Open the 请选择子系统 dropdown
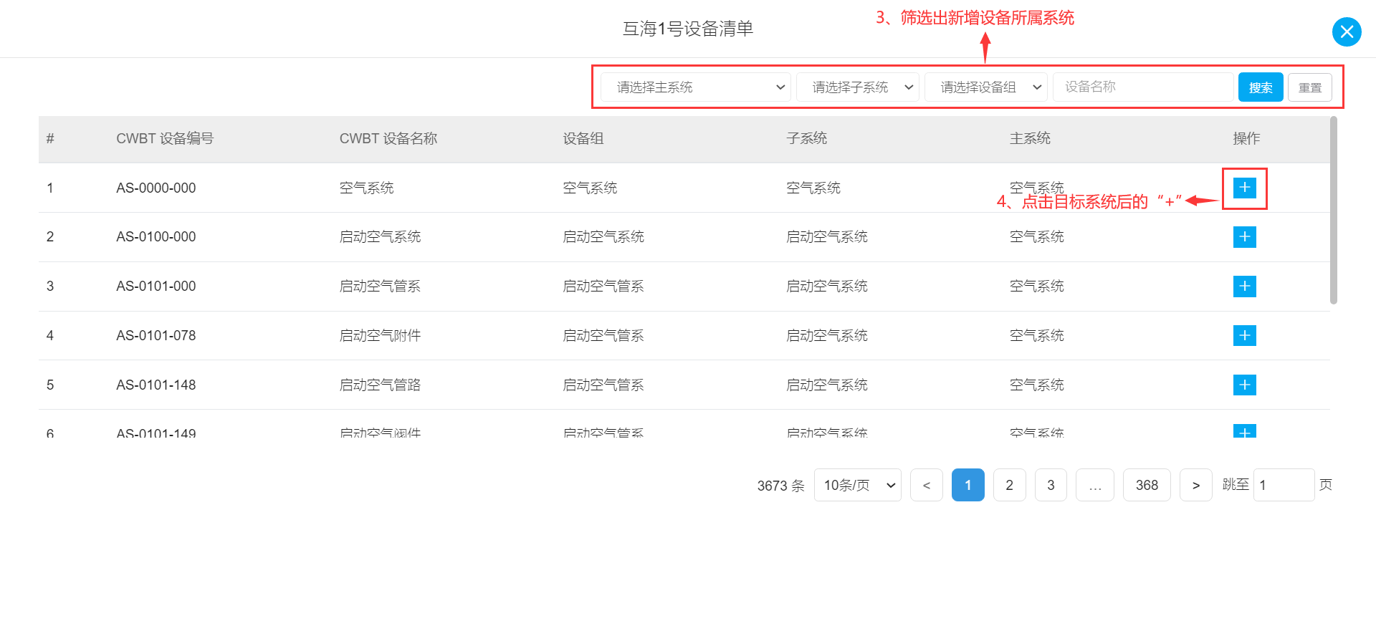Viewport: 1376px width, 621px height. coord(858,87)
